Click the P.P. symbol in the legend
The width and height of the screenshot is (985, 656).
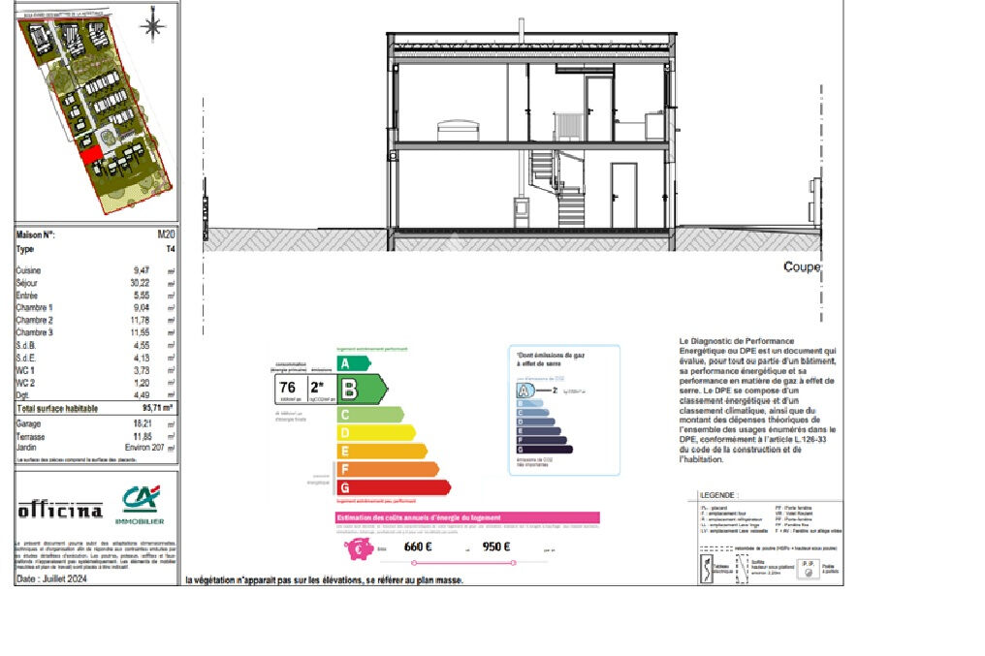tap(807, 572)
